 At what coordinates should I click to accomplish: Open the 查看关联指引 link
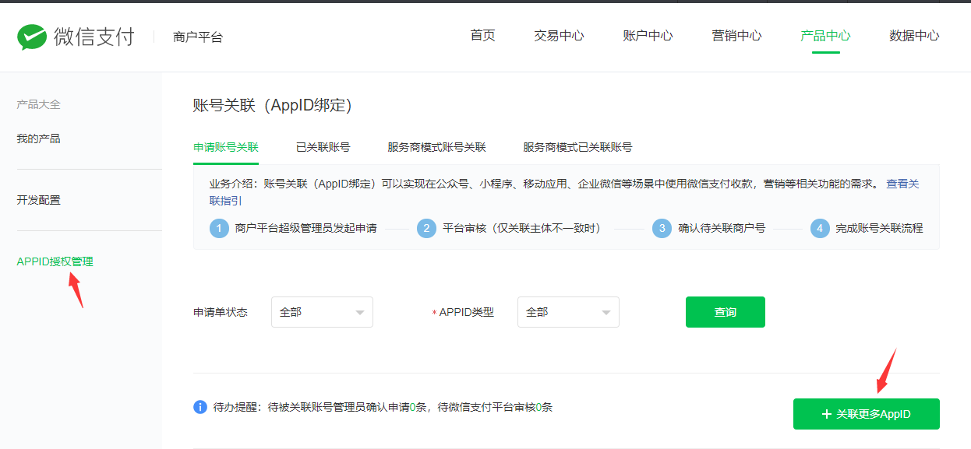(x=902, y=184)
